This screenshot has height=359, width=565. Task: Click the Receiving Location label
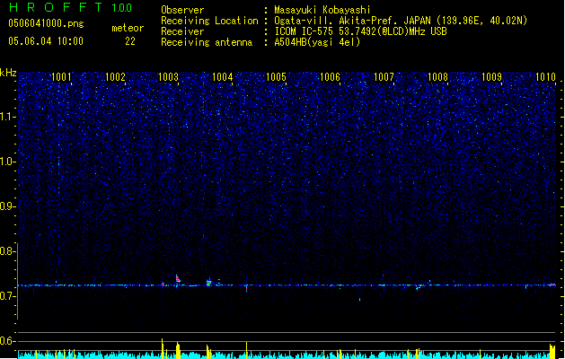point(209,21)
